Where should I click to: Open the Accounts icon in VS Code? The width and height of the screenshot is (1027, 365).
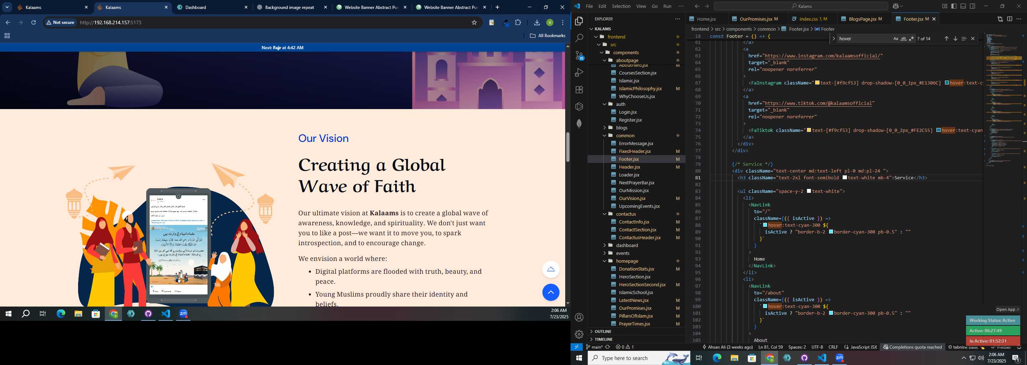(579, 317)
